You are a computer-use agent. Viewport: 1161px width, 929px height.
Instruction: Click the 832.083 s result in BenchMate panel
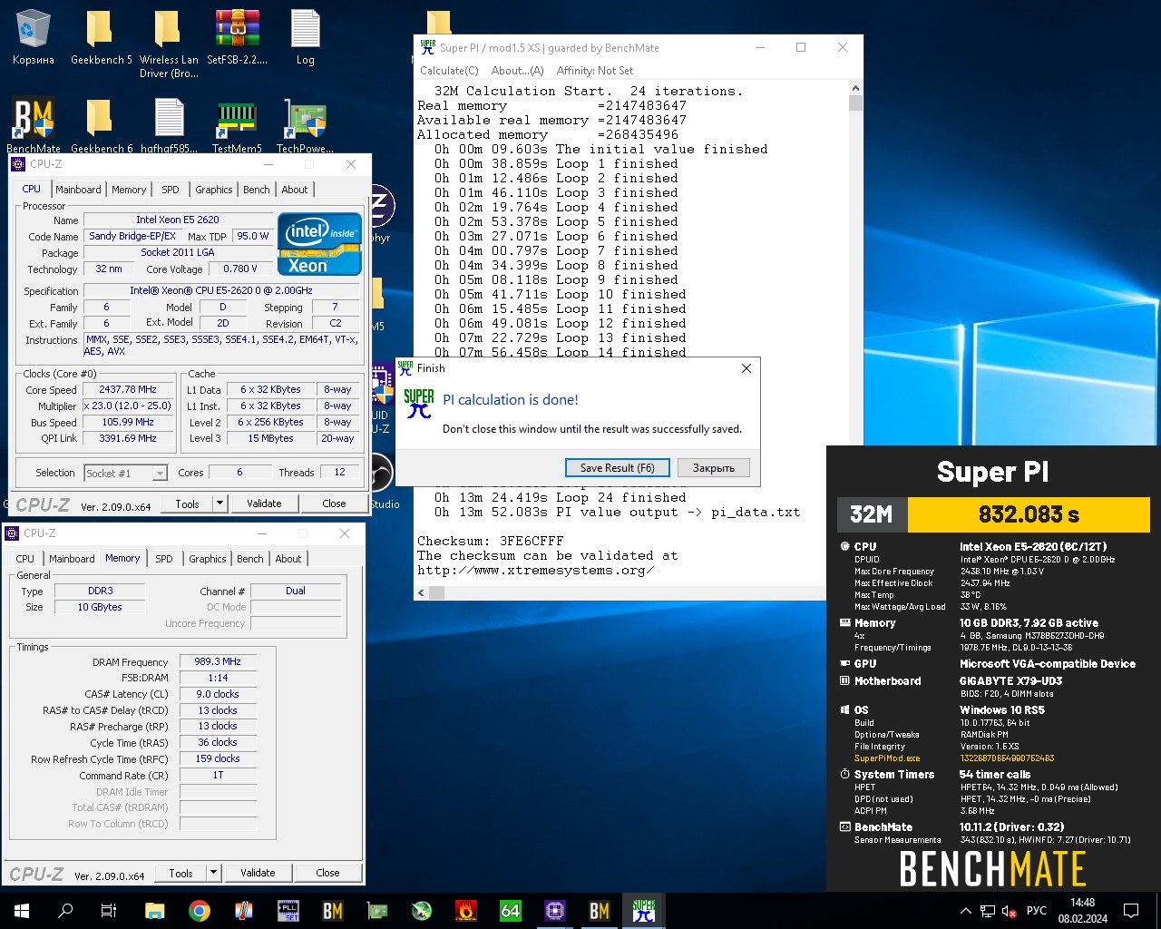(1029, 514)
